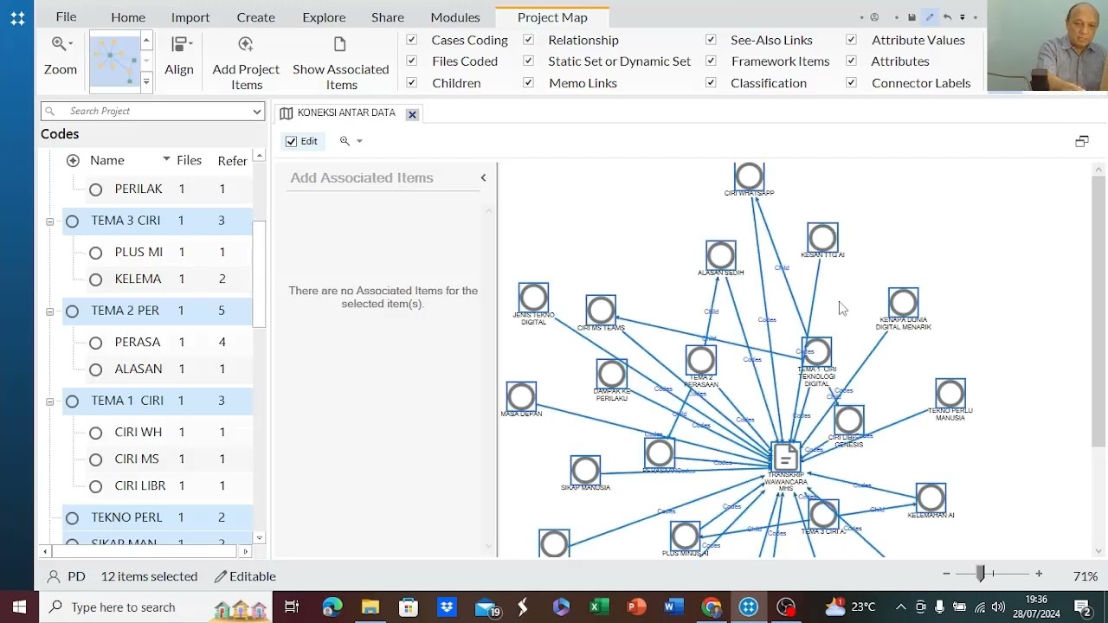
Task: Uncheck the Relationship checkbox
Action: click(x=528, y=40)
